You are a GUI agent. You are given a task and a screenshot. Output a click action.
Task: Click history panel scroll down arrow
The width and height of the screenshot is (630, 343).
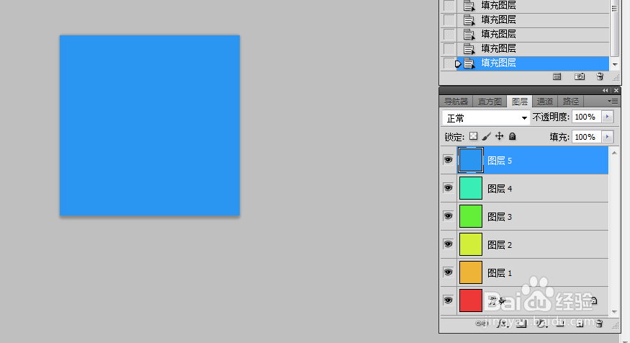pos(615,64)
